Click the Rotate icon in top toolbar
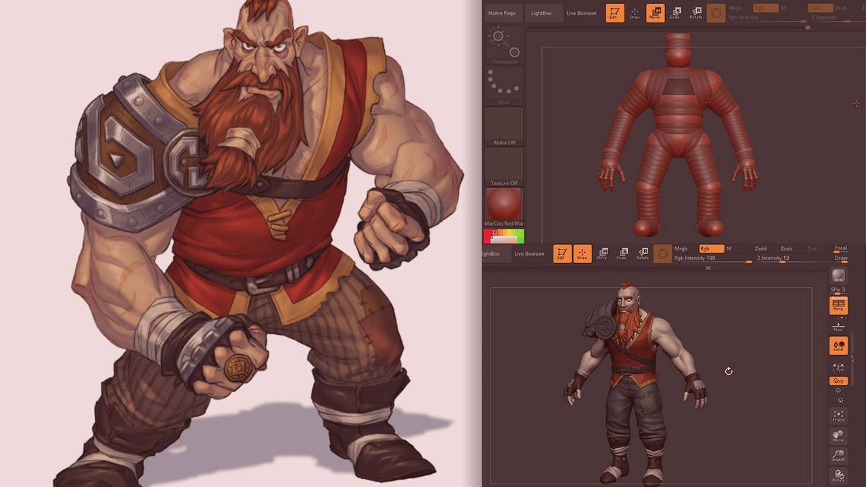 696,13
